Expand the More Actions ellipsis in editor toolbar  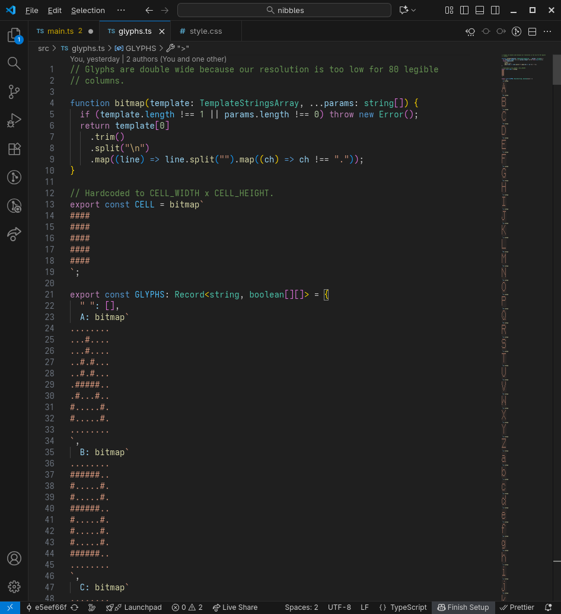(x=547, y=31)
